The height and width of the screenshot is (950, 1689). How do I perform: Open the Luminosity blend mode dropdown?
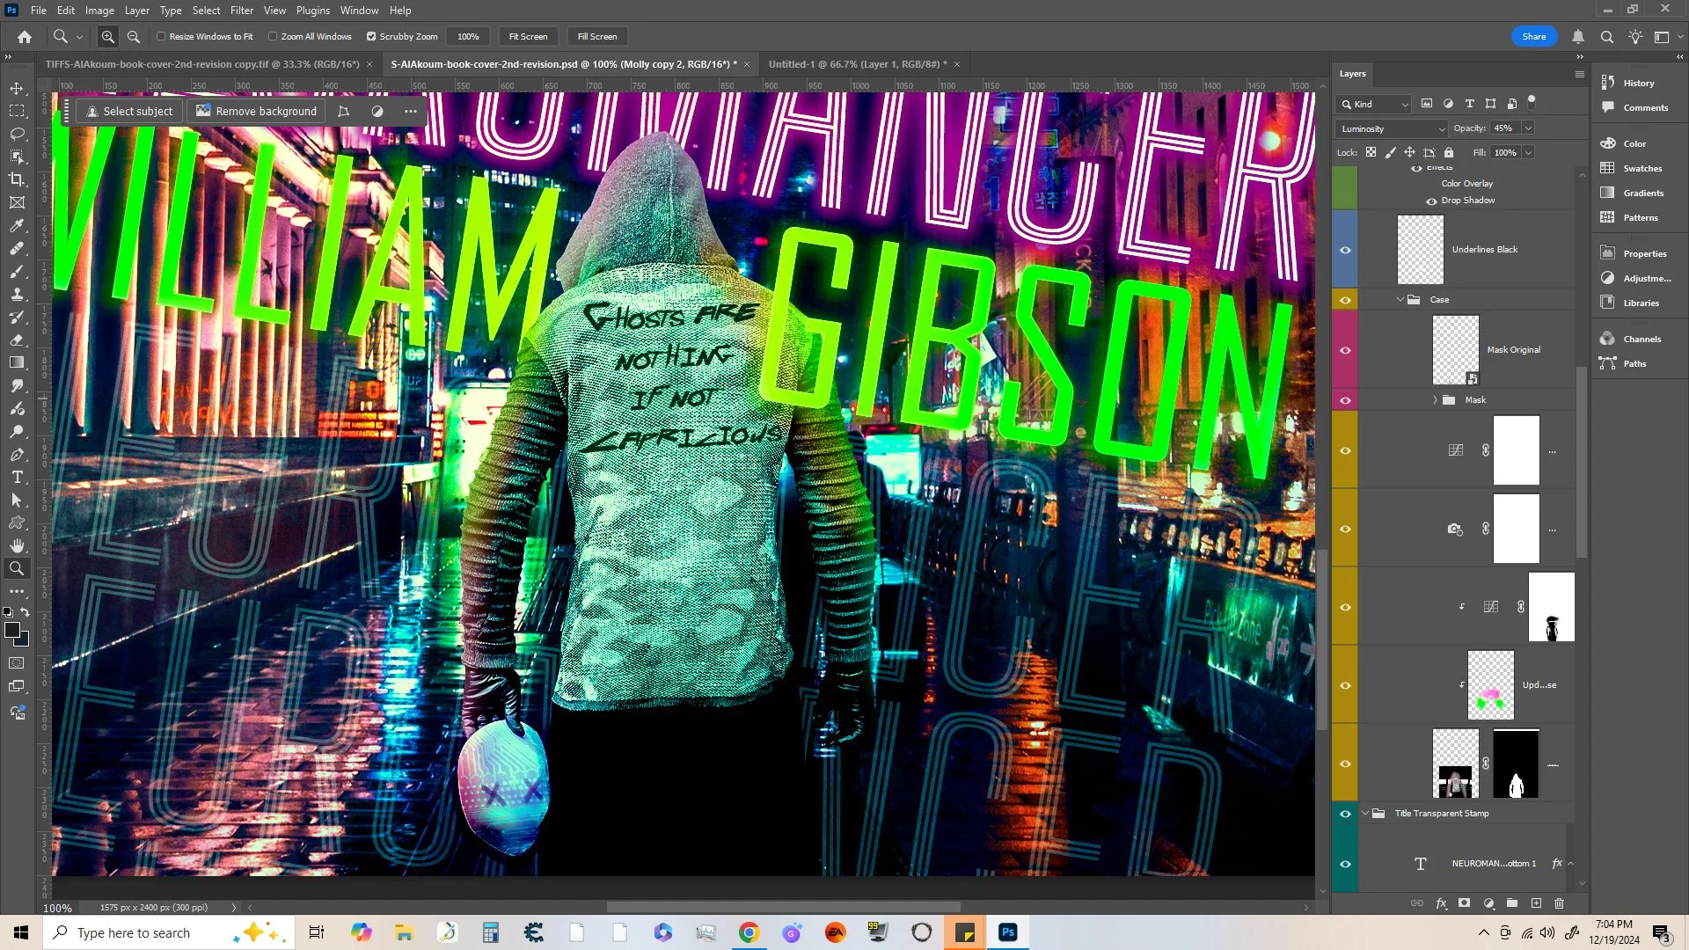(x=1392, y=128)
